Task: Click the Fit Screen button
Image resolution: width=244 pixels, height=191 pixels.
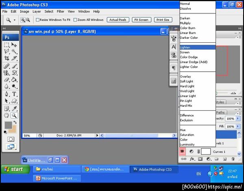Action: tap(142, 20)
